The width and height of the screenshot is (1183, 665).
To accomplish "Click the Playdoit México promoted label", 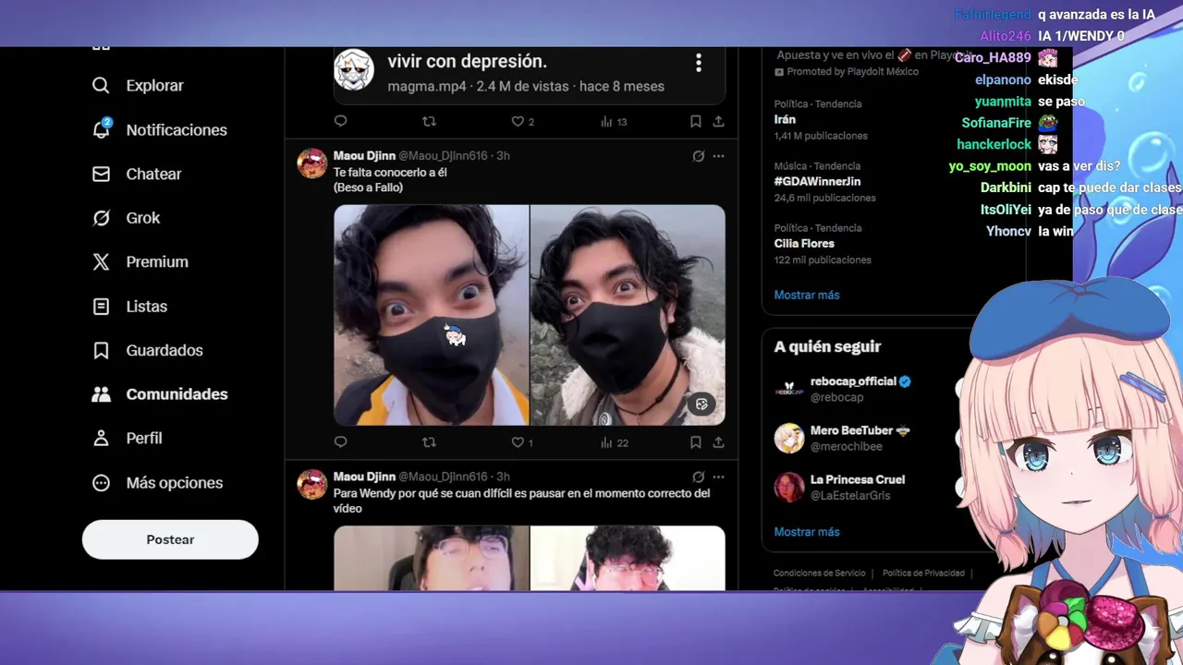I will coord(847,72).
